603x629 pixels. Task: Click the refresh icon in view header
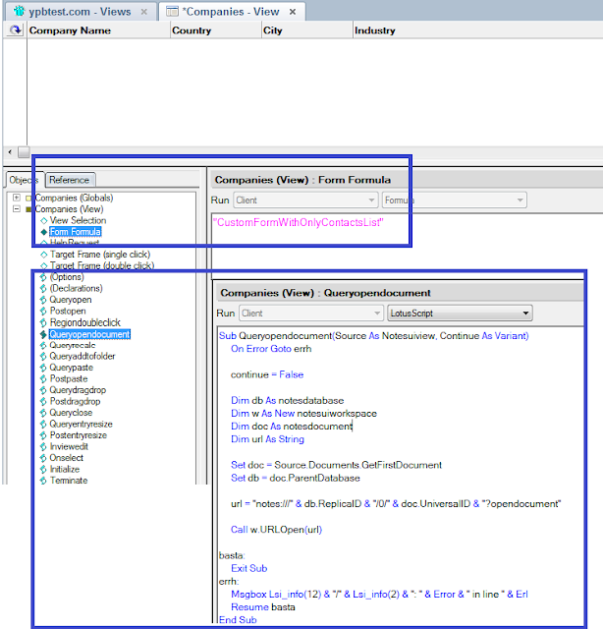point(16,30)
